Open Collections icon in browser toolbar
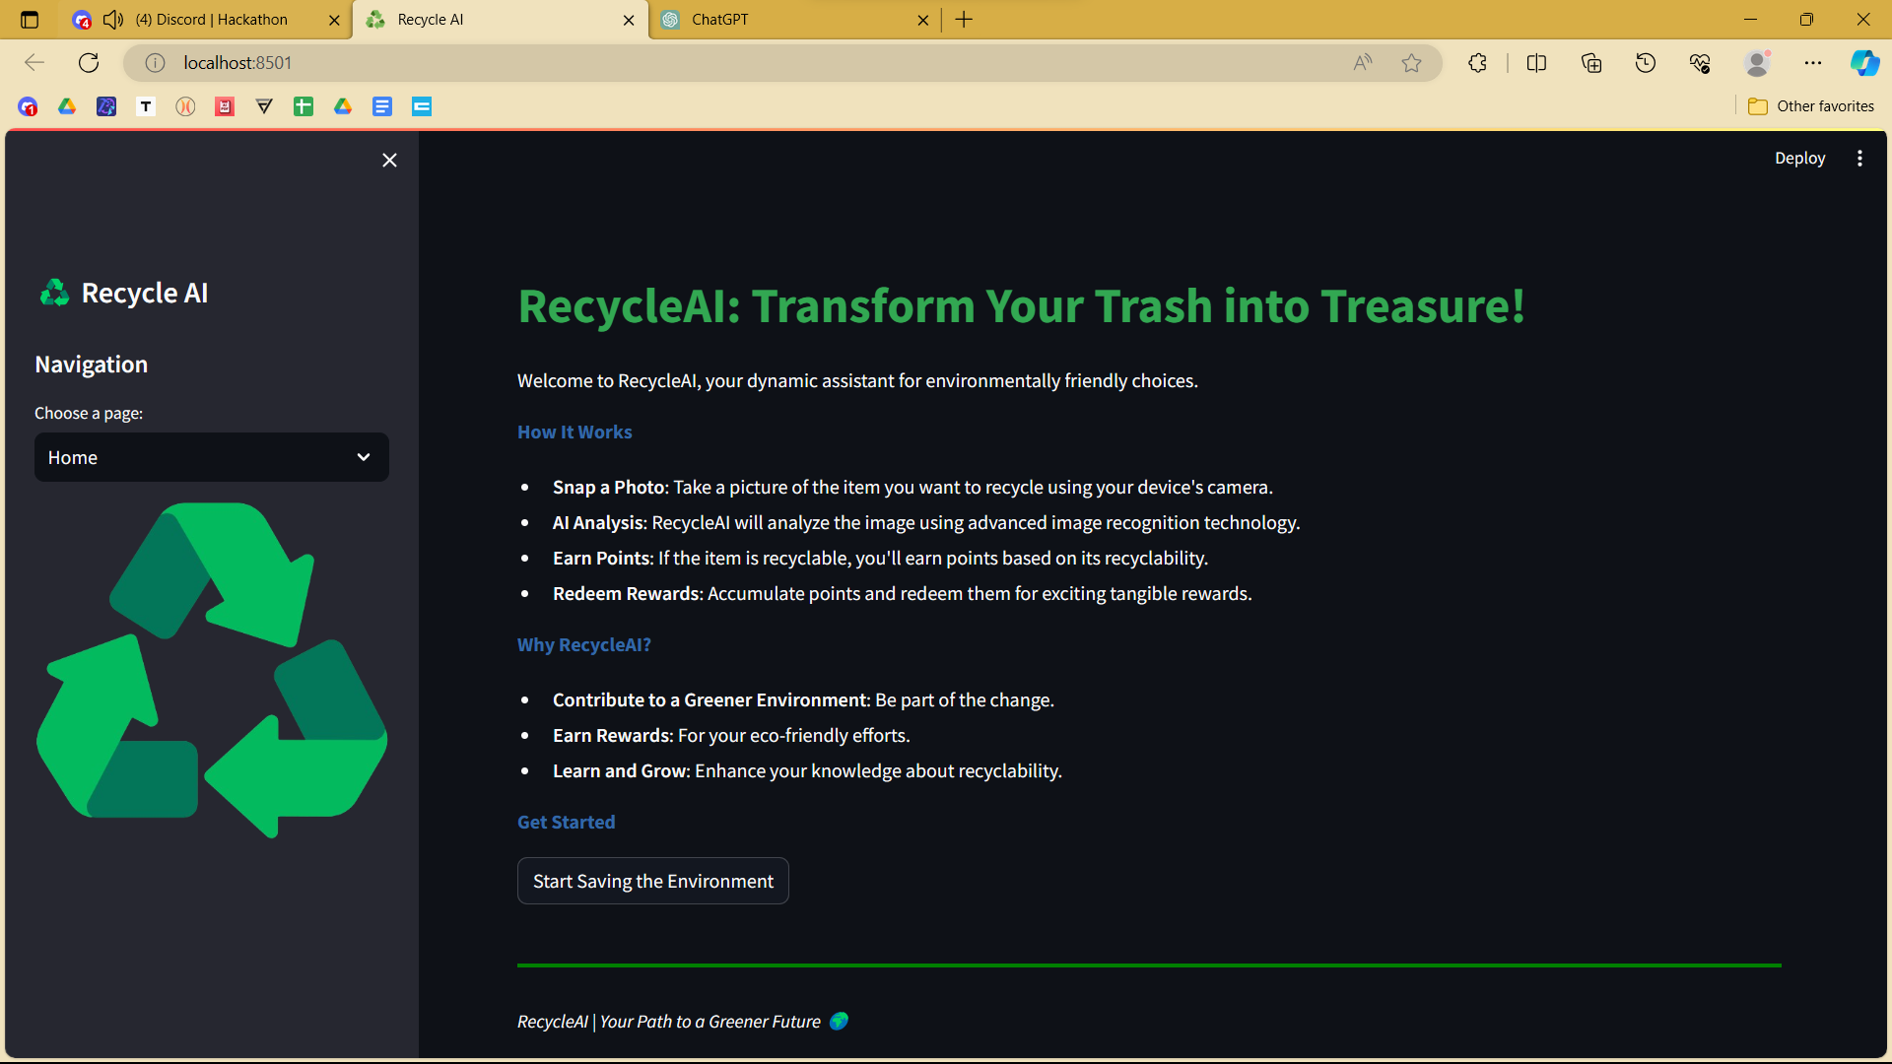The height and width of the screenshot is (1064, 1892). tap(1591, 63)
